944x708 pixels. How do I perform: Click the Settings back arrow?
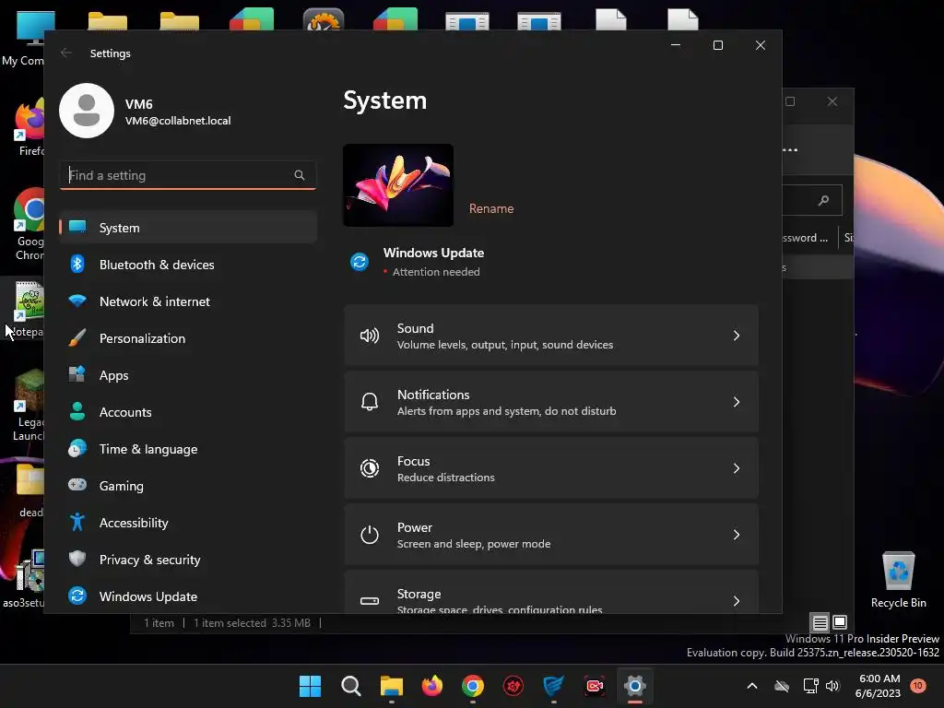click(66, 53)
